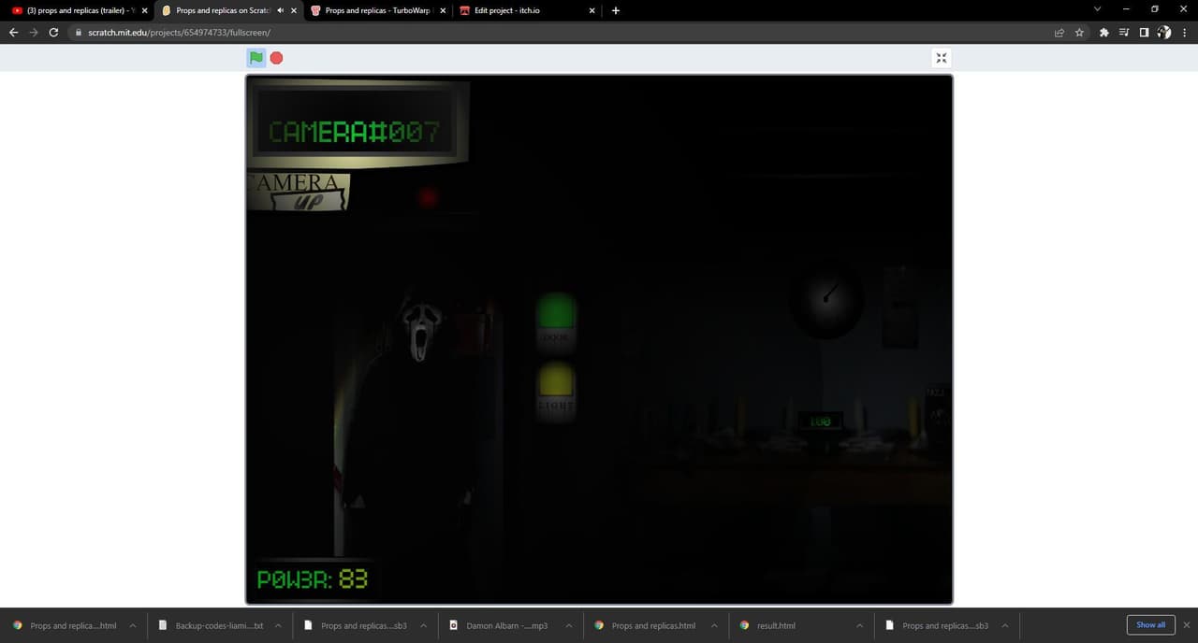The height and width of the screenshot is (643, 1198).
Task: Share this page using the share icon
Action: click(x=1059, y=32)
